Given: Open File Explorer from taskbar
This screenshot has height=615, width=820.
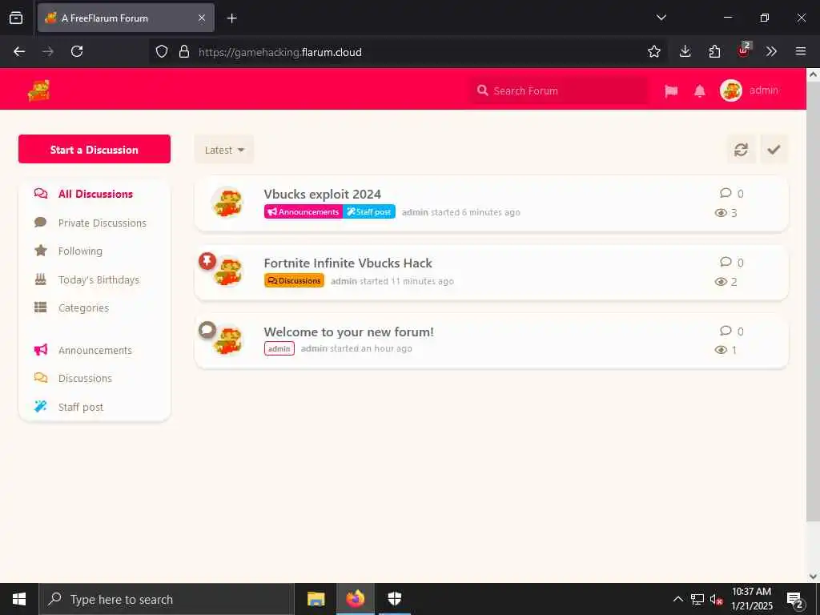Looking at the screenshot, I should (316, 599).
